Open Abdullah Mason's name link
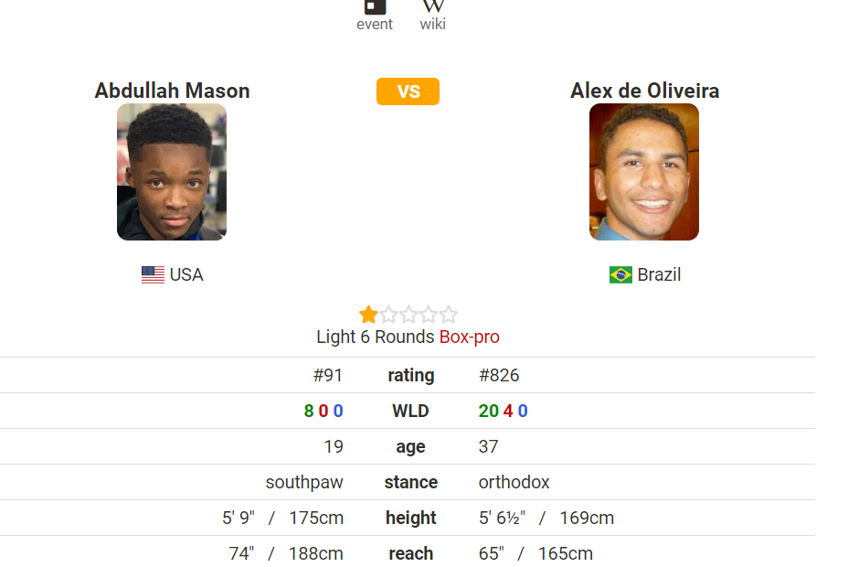Viewport: 848px width, 567px height. 172,91
